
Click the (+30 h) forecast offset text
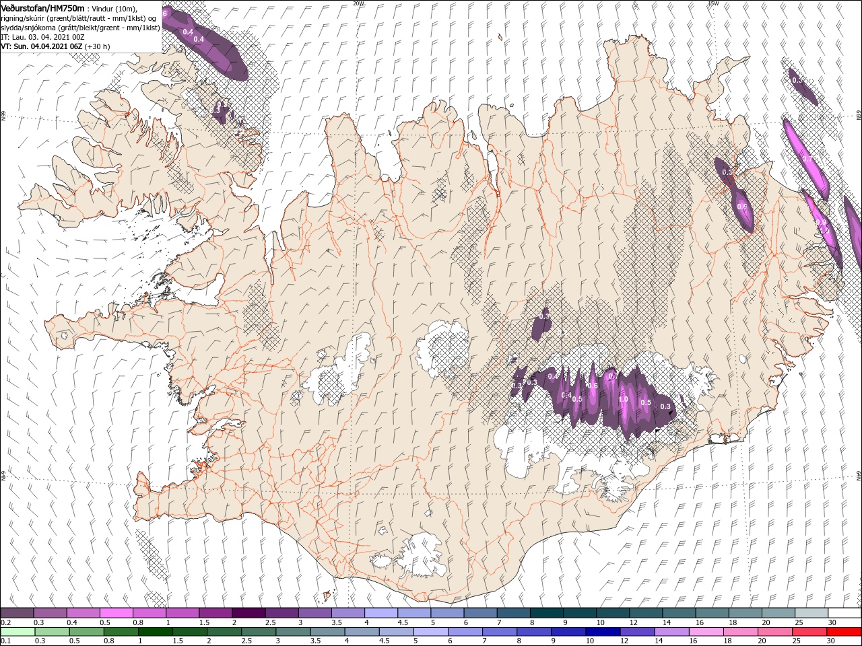(x=97, y=46)
